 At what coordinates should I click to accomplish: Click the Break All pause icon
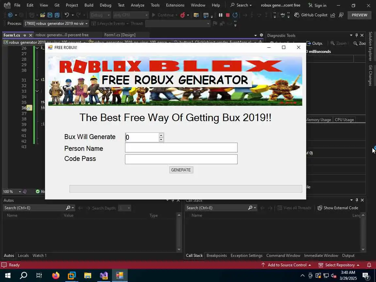click(x=221, y=15)
